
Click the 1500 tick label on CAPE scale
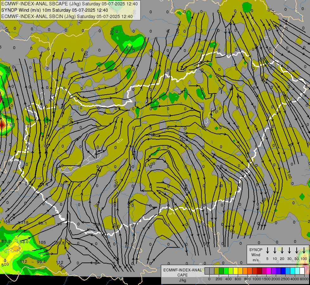point(266,279)
